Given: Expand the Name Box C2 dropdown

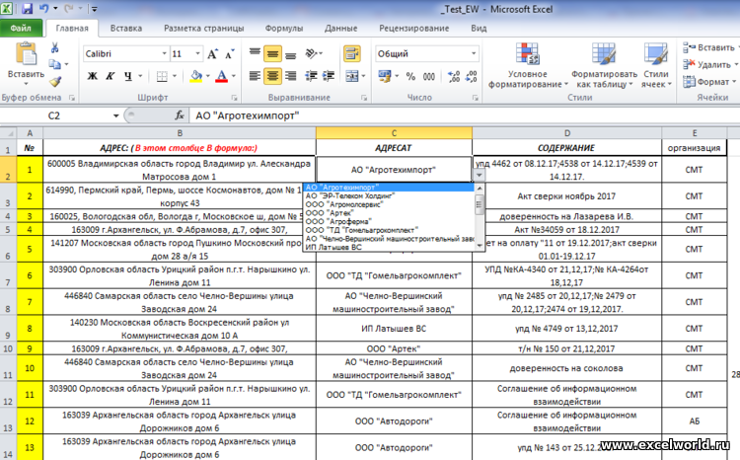Looking at the screenshot, I should (115, 115).
